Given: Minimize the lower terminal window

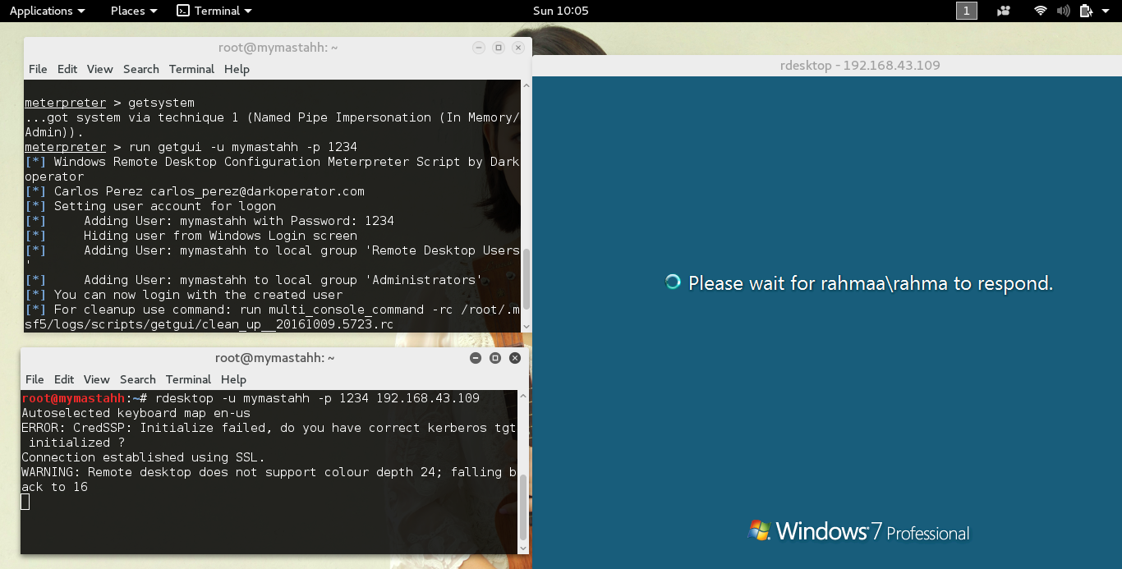Looking at the screenshot, I should [476, 358].
